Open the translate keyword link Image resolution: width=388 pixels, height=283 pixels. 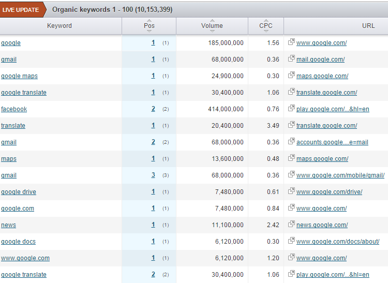13,126
